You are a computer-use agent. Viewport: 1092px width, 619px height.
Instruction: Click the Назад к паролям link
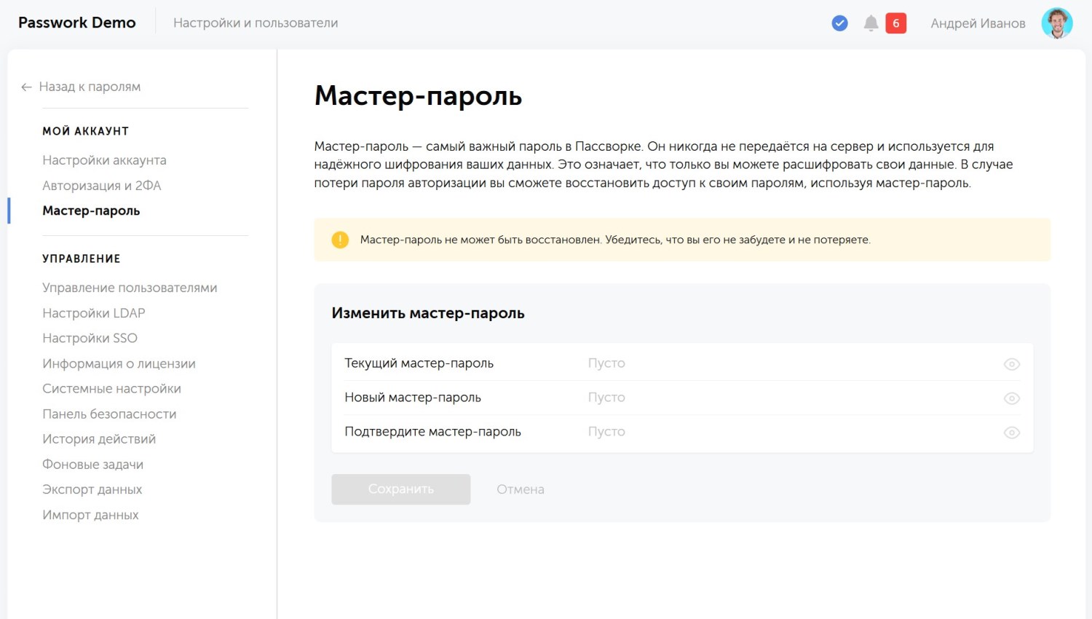(90, 87)
